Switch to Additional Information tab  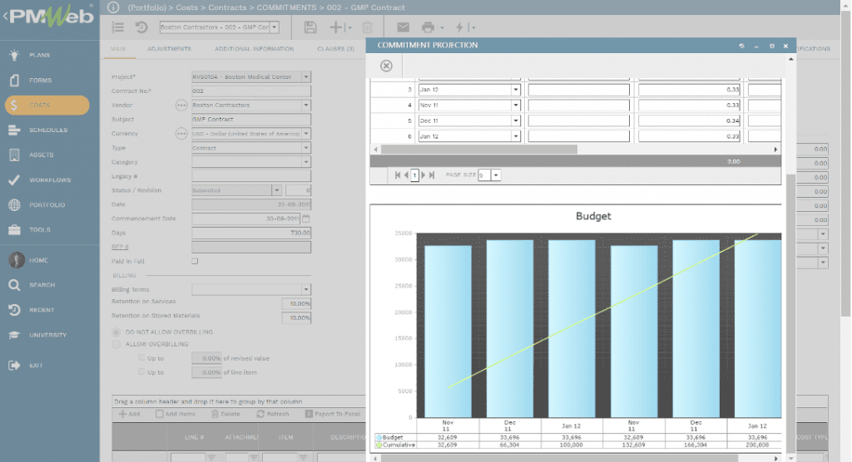pos(255,49)
